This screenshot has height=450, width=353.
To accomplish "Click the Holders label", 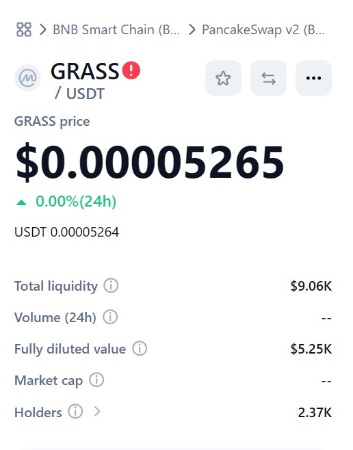I will click(38, 412).
